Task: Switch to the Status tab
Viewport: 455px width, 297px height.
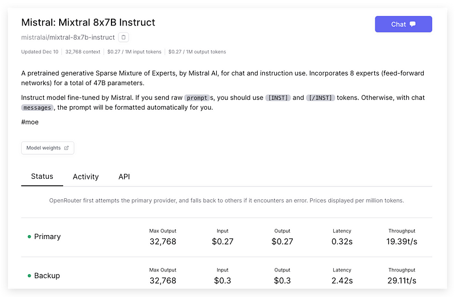Action: pos(42,177)
